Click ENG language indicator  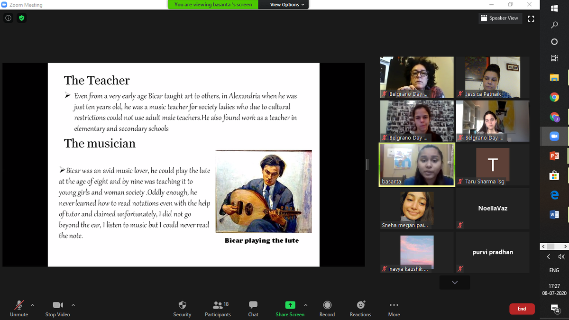pyautogui.click(x=554, y=270)
